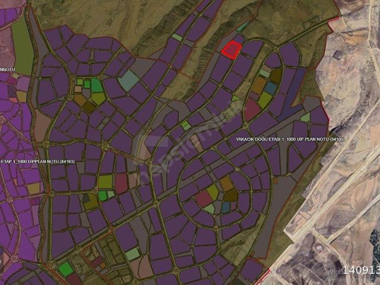Click the bright green parcel beside the grey-teal block
Image resolution: width=380 pixels, height=285 pixels.
pos(96,85)
